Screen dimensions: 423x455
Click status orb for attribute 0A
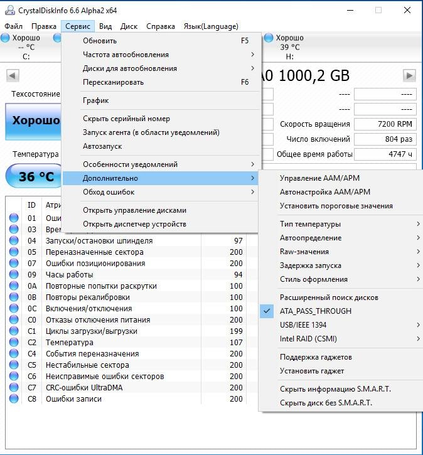(x=14, y=286)
